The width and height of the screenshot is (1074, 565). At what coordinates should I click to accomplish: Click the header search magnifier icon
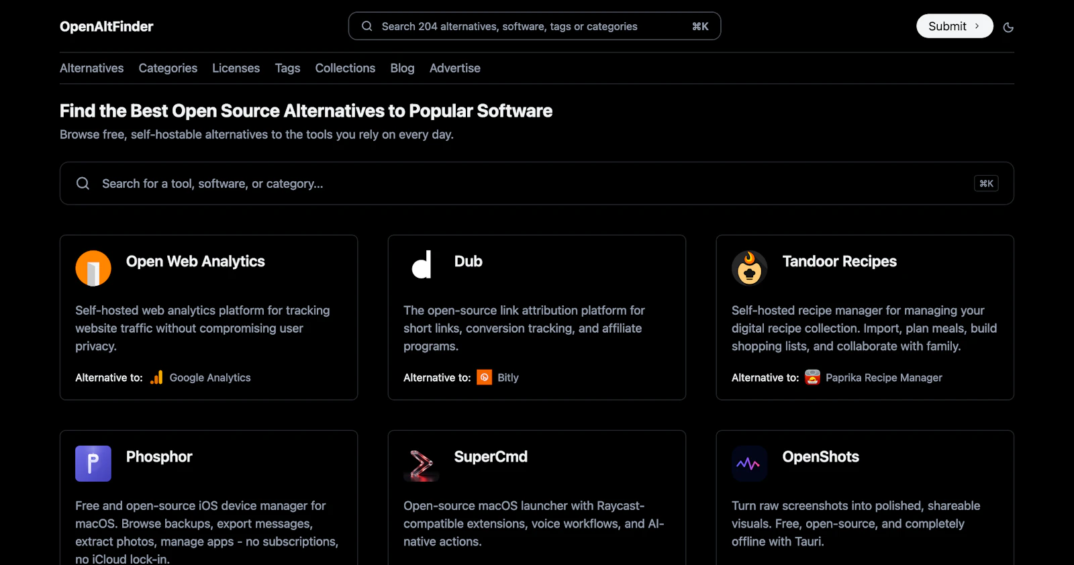367,26
